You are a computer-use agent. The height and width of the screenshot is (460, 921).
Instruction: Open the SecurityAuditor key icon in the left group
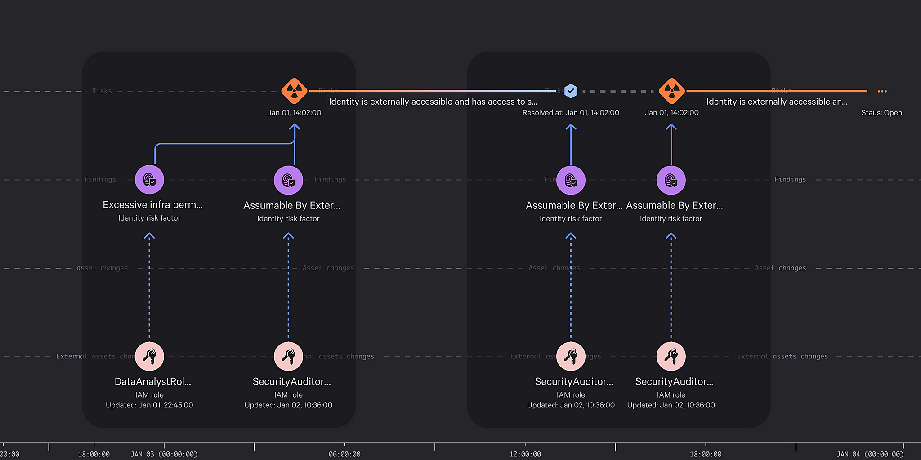pyautogui.click(x=288, y=356)
